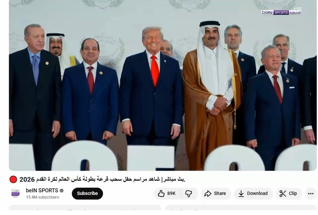Click the LIVE indicator in video corner

click(x=298, y=8)
